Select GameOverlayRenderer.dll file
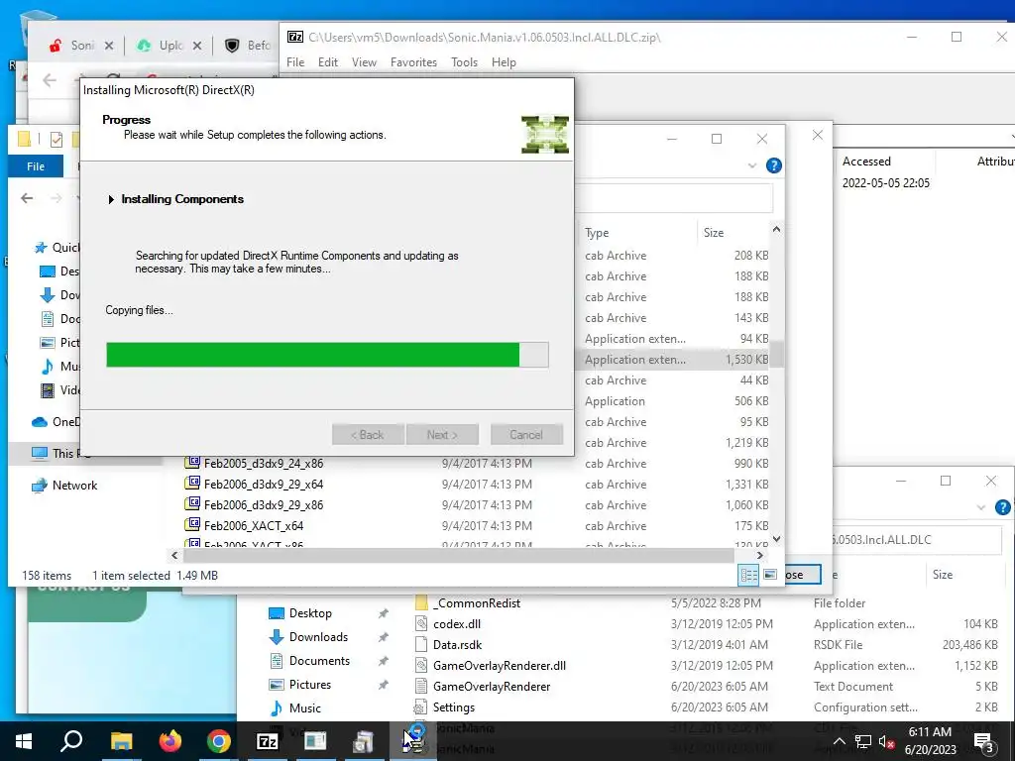The height and width of the screenshot is (761, 1015). (x=500, y=665)
